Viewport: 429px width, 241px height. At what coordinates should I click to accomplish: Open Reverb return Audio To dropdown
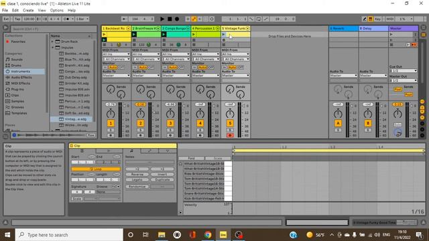click(344, 75)
